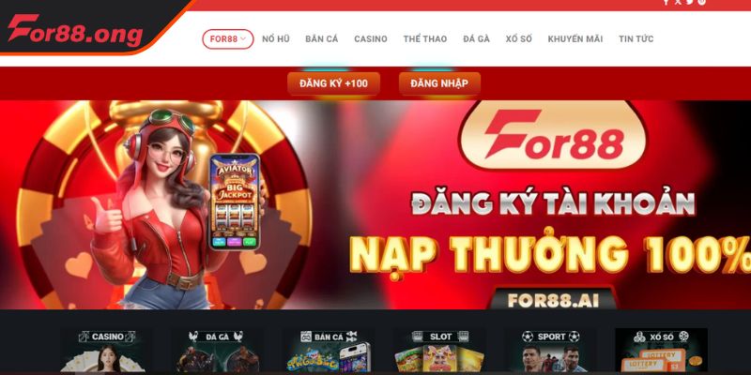Open the NỔ HŨ menu item

coord(275,39)
